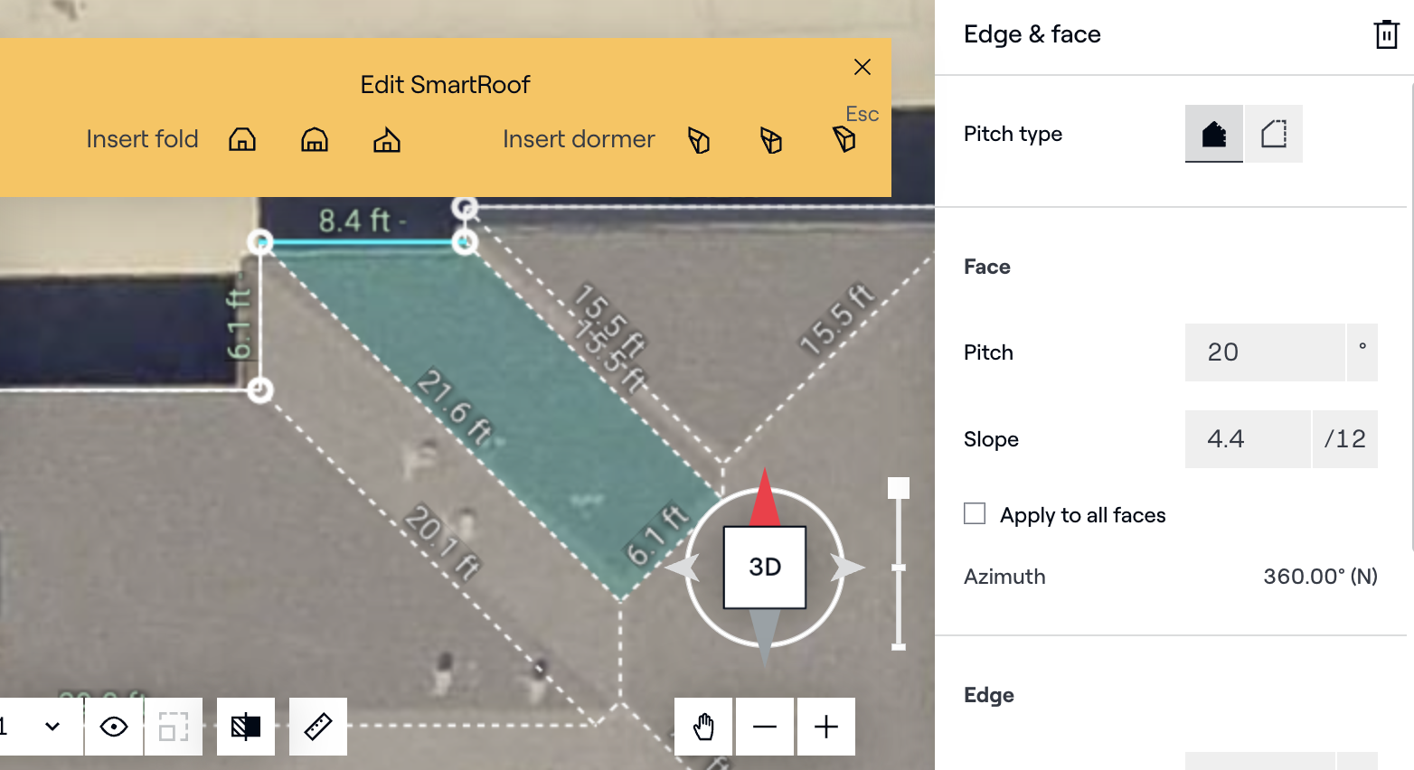This screenshot has height=770, width=1414.
Task: Select the ruler measure tool
Action: pos(318,727)
